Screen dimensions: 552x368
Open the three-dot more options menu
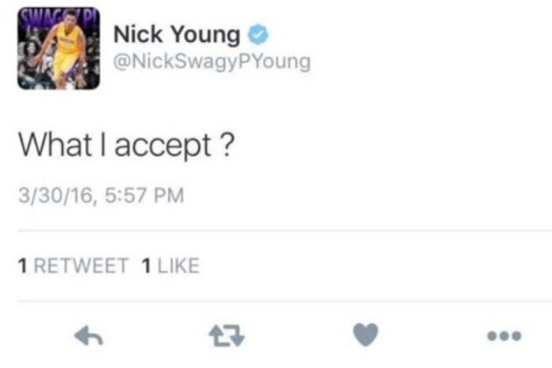pyautogui.click(x=504, y=336)
